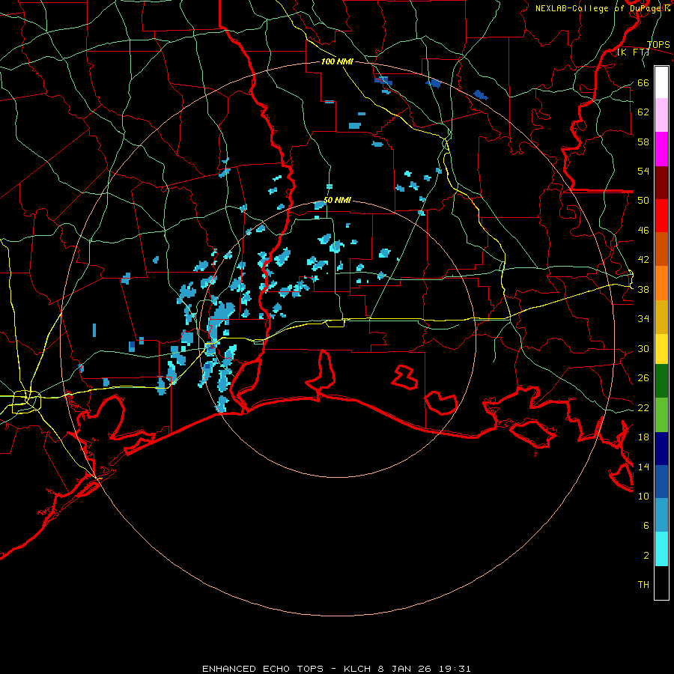Image resolution: width=674 pixels, height=674 pixels.
Task: Click the 38 value on the legend
Action: point(643,289)
